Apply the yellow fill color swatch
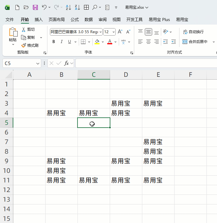 [x=97, y=42]
